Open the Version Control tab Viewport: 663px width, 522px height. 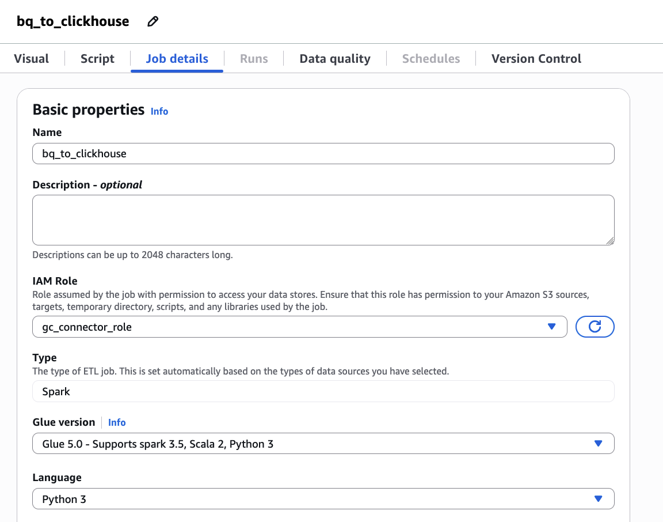point(536,59)
